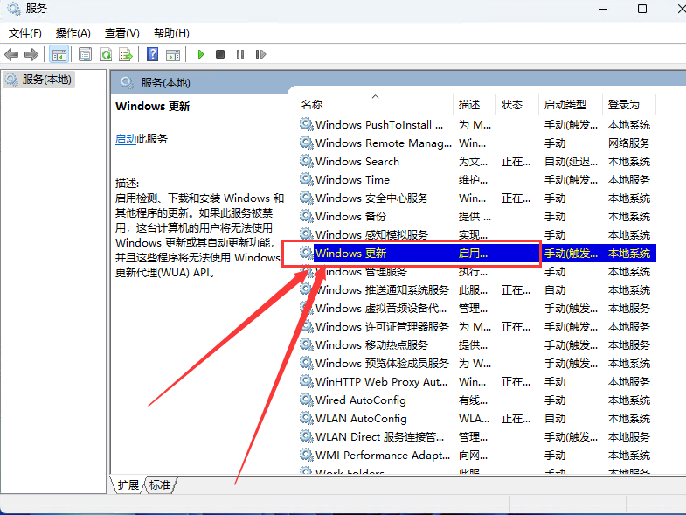
Task: Click the gear icon of Windows Time
Action: point(306,179)
